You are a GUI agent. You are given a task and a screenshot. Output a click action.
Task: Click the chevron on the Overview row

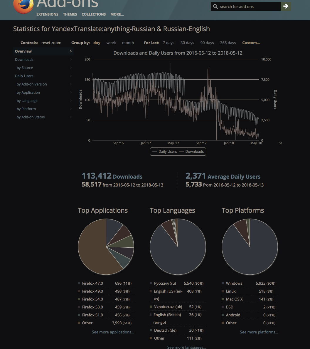click(71, 51)
